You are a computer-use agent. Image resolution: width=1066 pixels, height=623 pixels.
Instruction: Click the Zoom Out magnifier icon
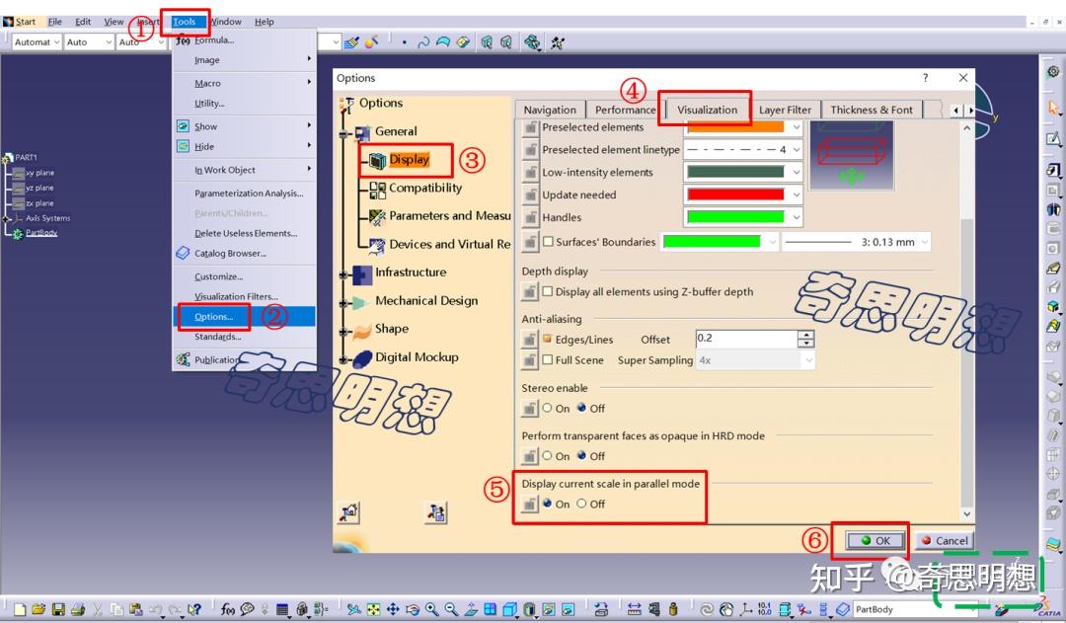click(x=451, y=609)
